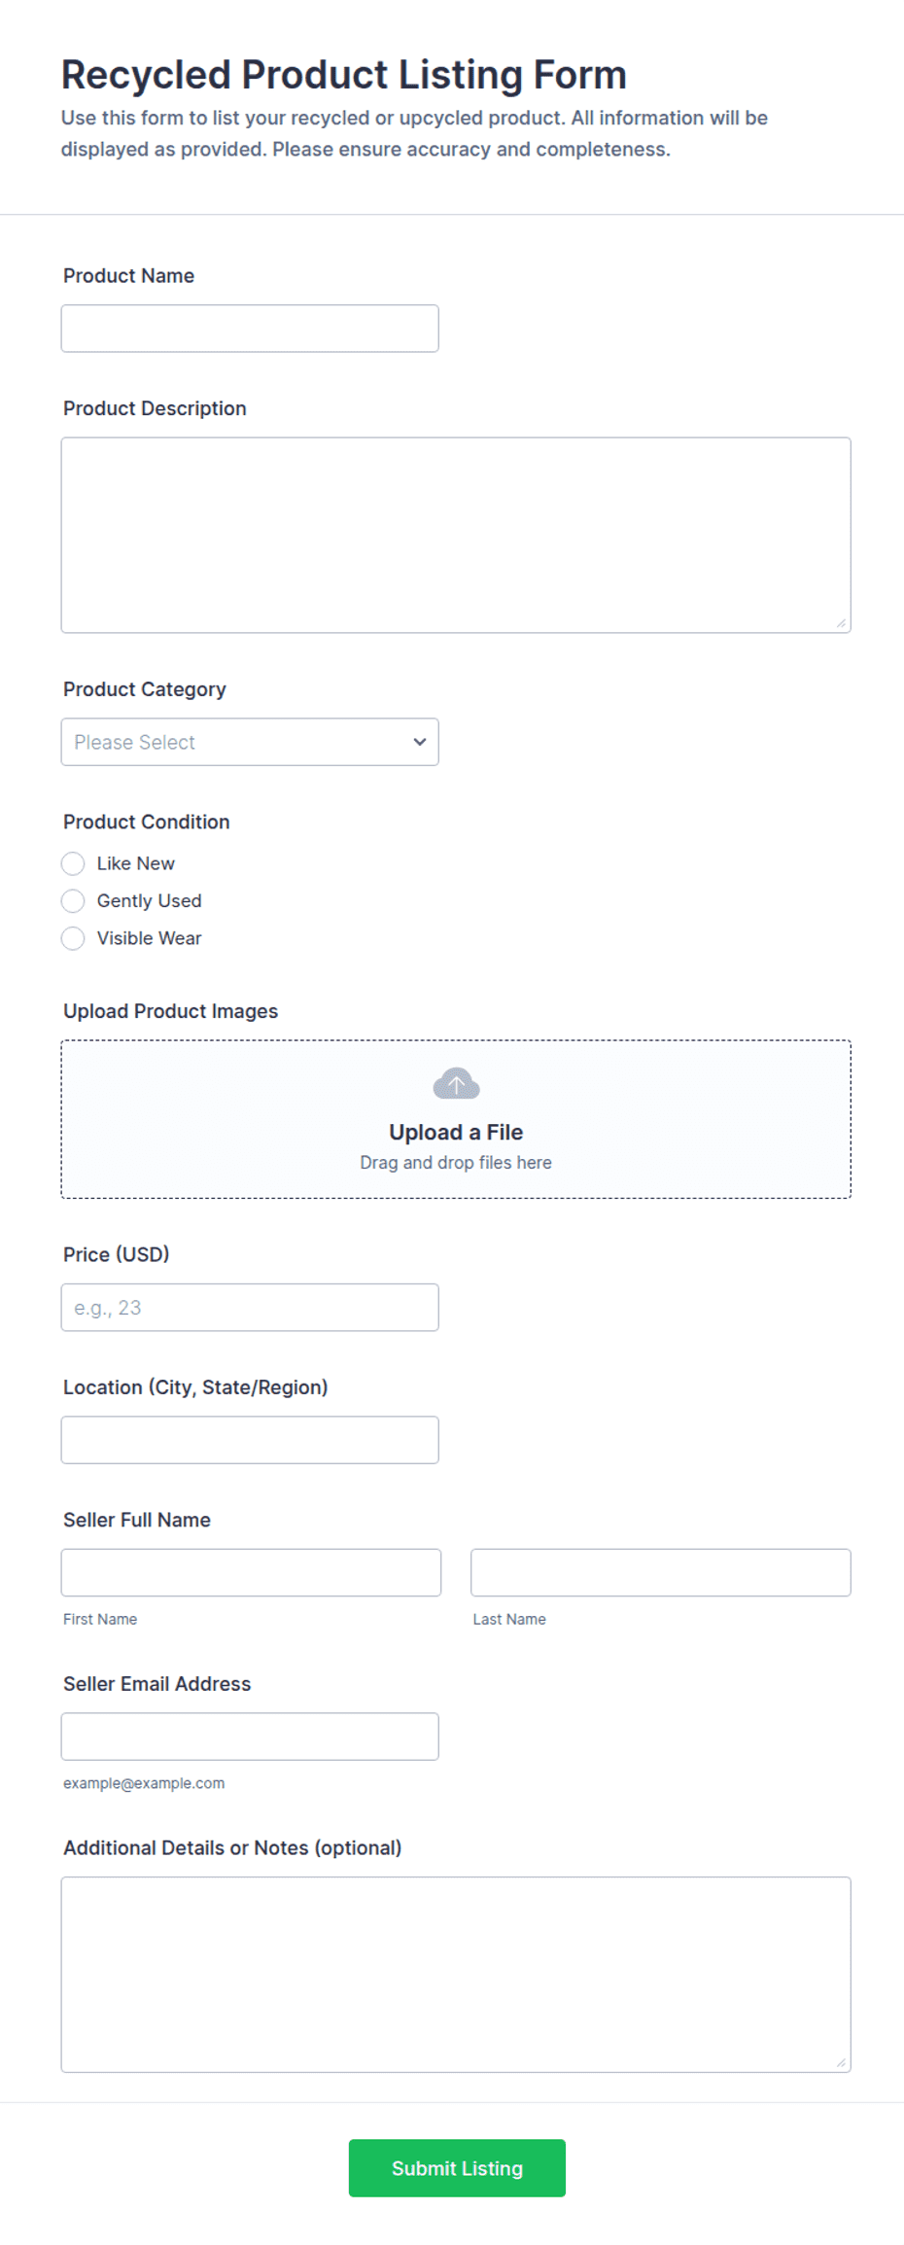This screenshot has width=904, height=2245.
Task: Mark condition as Visible Wear
Action: pos(73,938)
